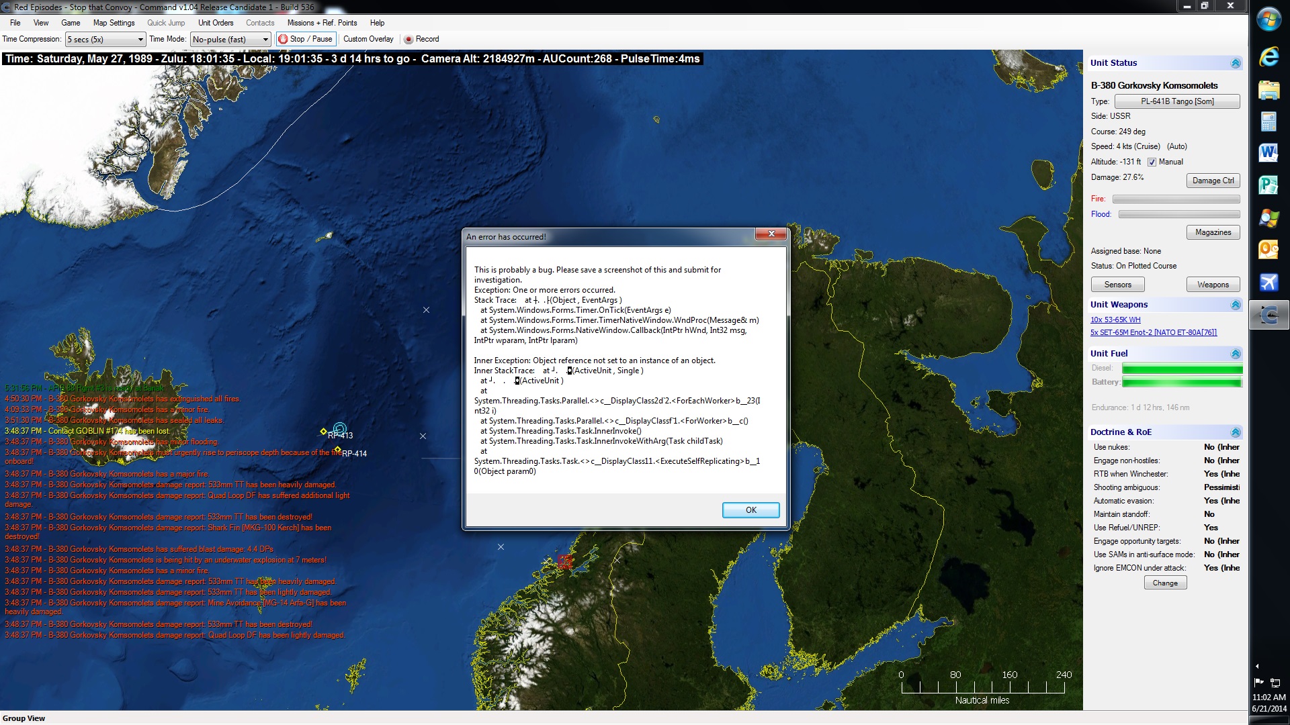Select the RP-413 reference point marker

point(323,432)
